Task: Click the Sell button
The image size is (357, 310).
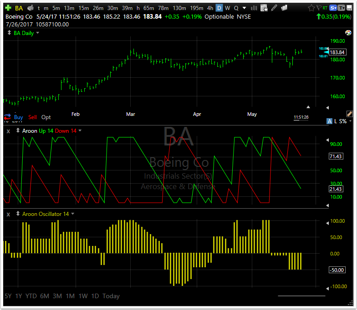Action: [32, 117]
